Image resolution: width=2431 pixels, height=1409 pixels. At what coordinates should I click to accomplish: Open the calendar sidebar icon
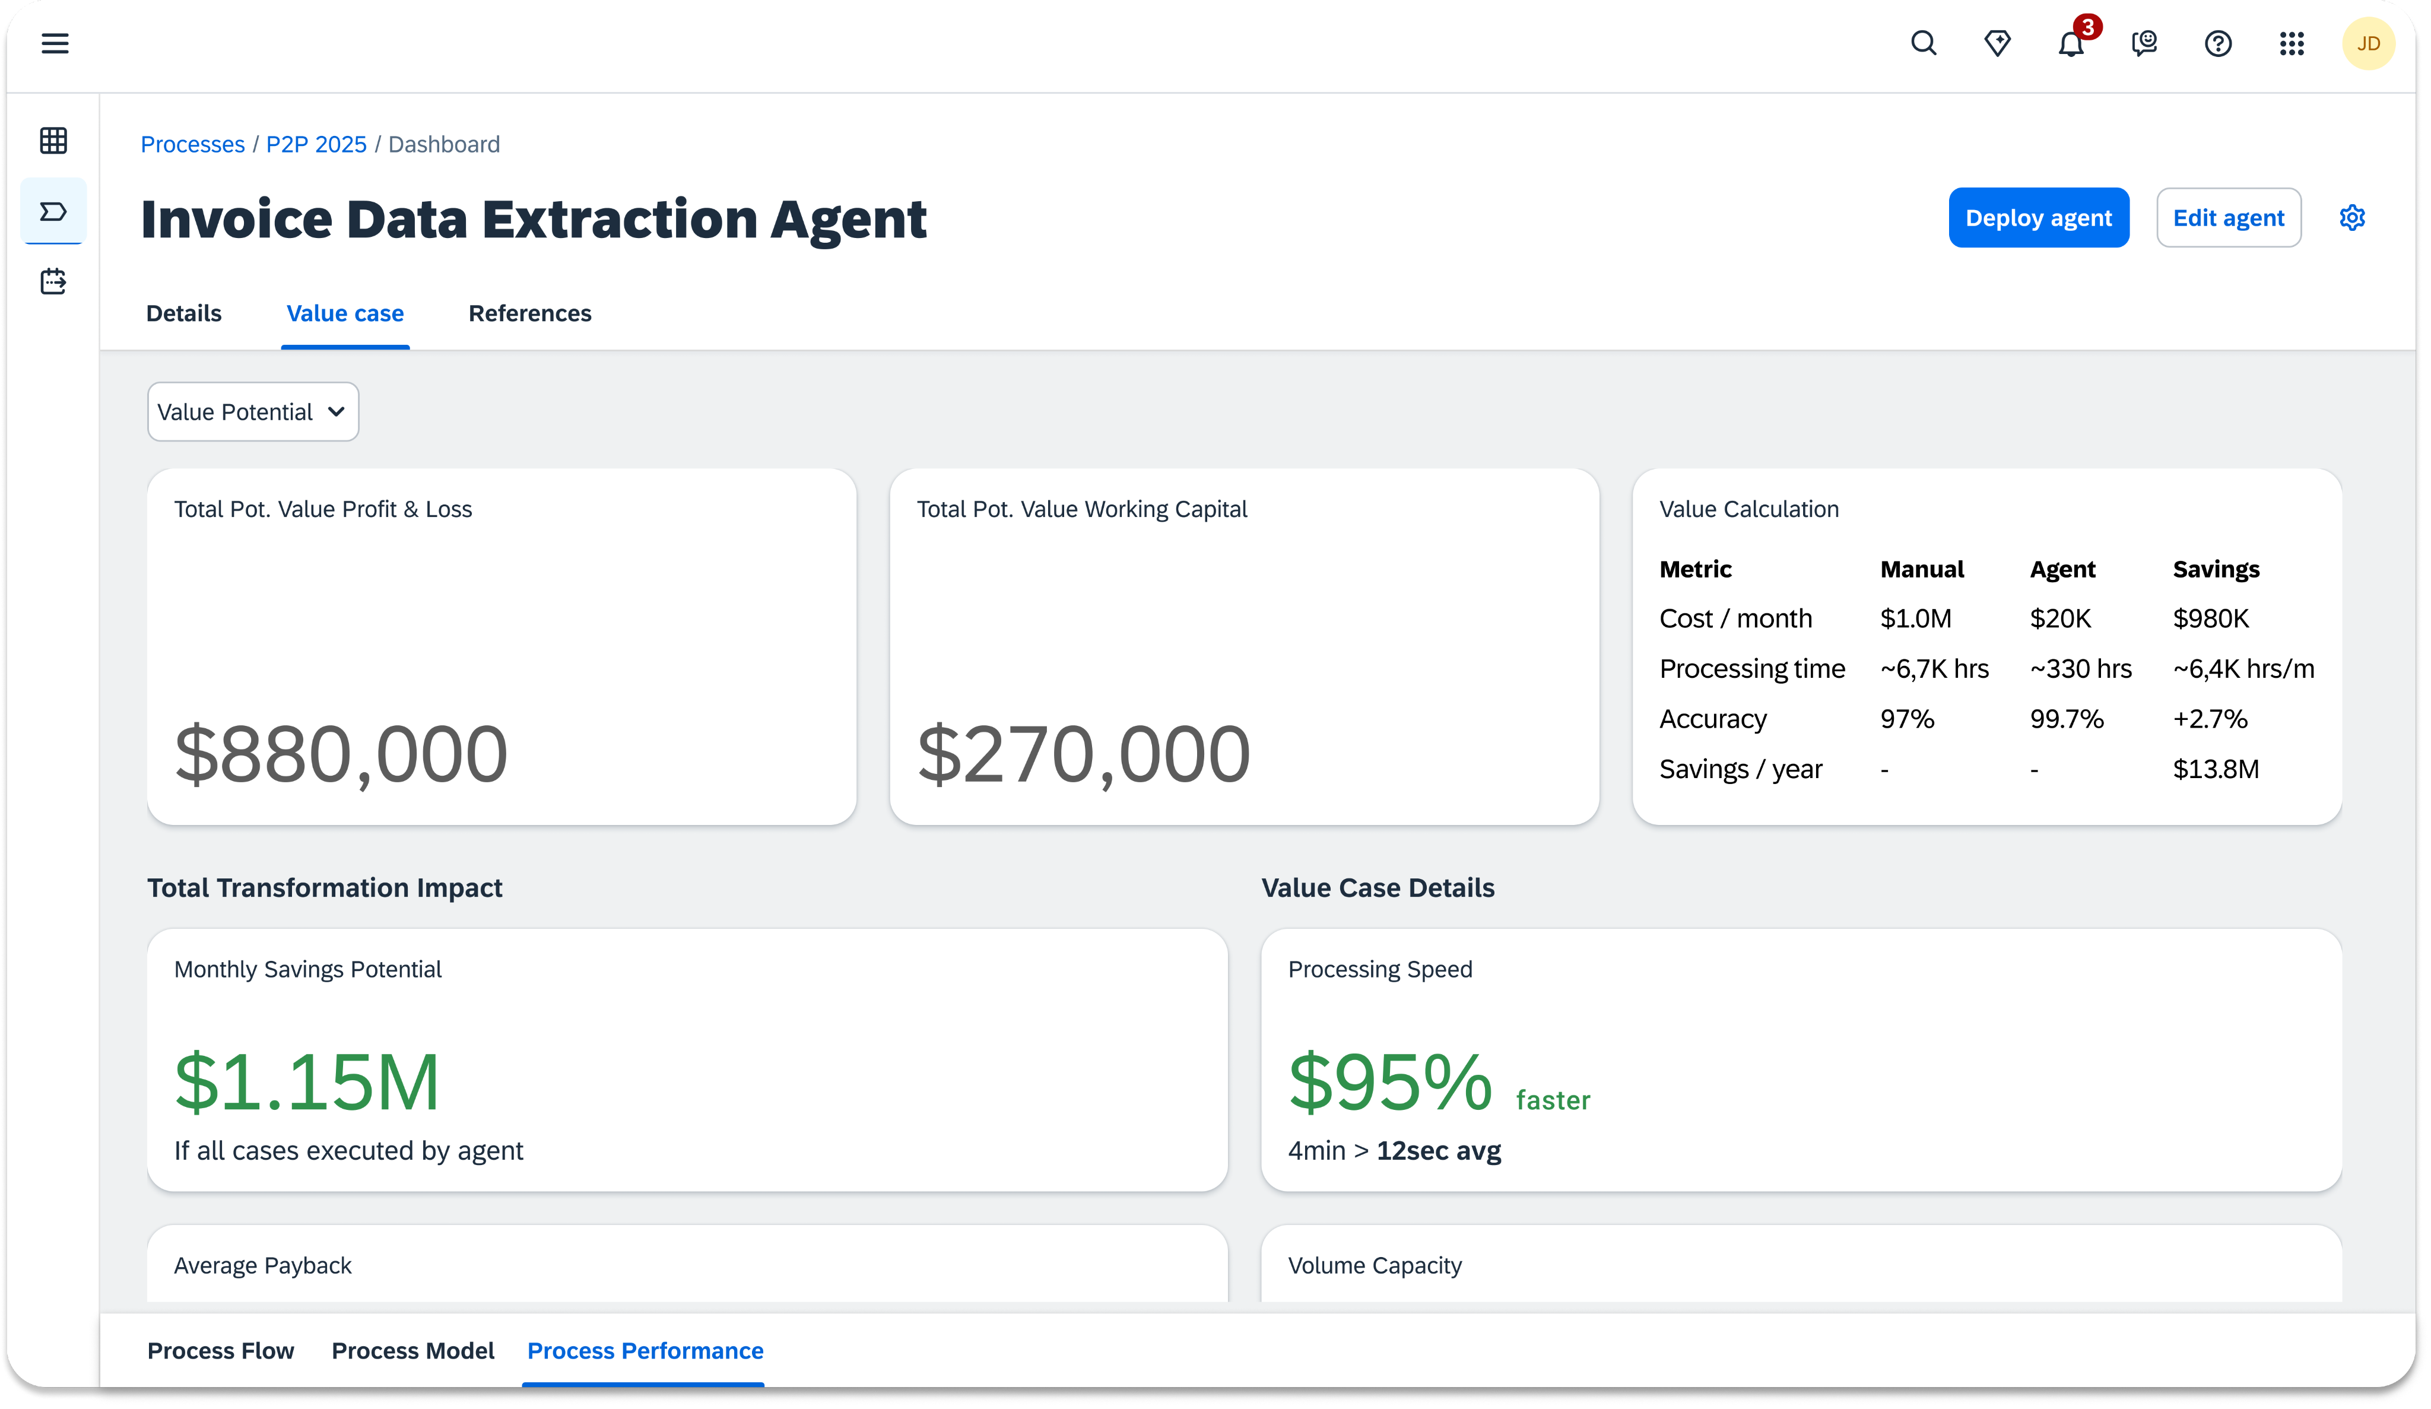(x=54, y=281)
